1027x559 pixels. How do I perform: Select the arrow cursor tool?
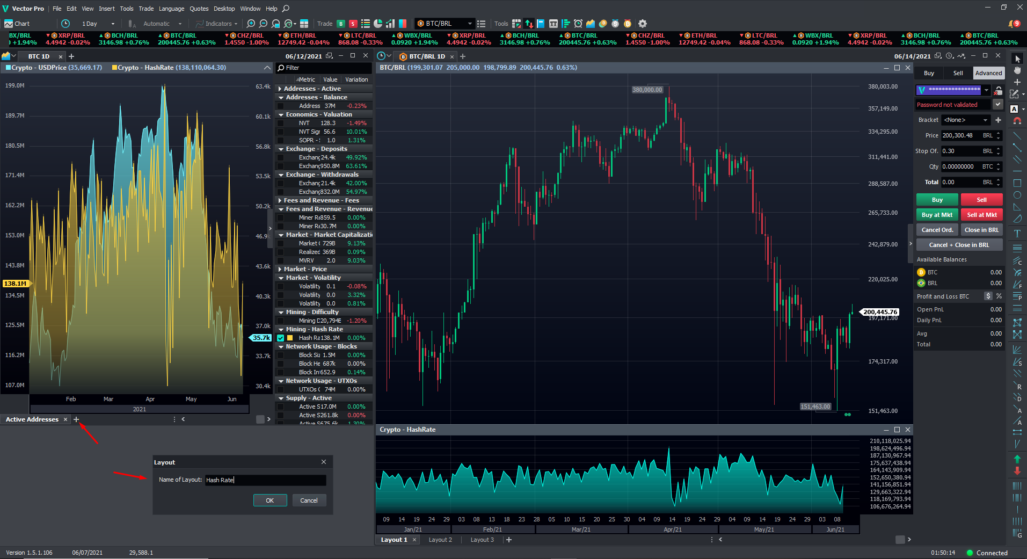click(1017, 59)
